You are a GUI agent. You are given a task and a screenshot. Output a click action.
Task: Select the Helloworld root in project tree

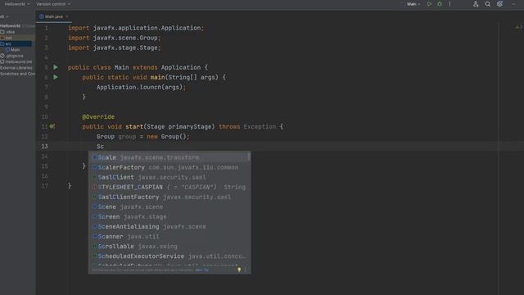10,25
